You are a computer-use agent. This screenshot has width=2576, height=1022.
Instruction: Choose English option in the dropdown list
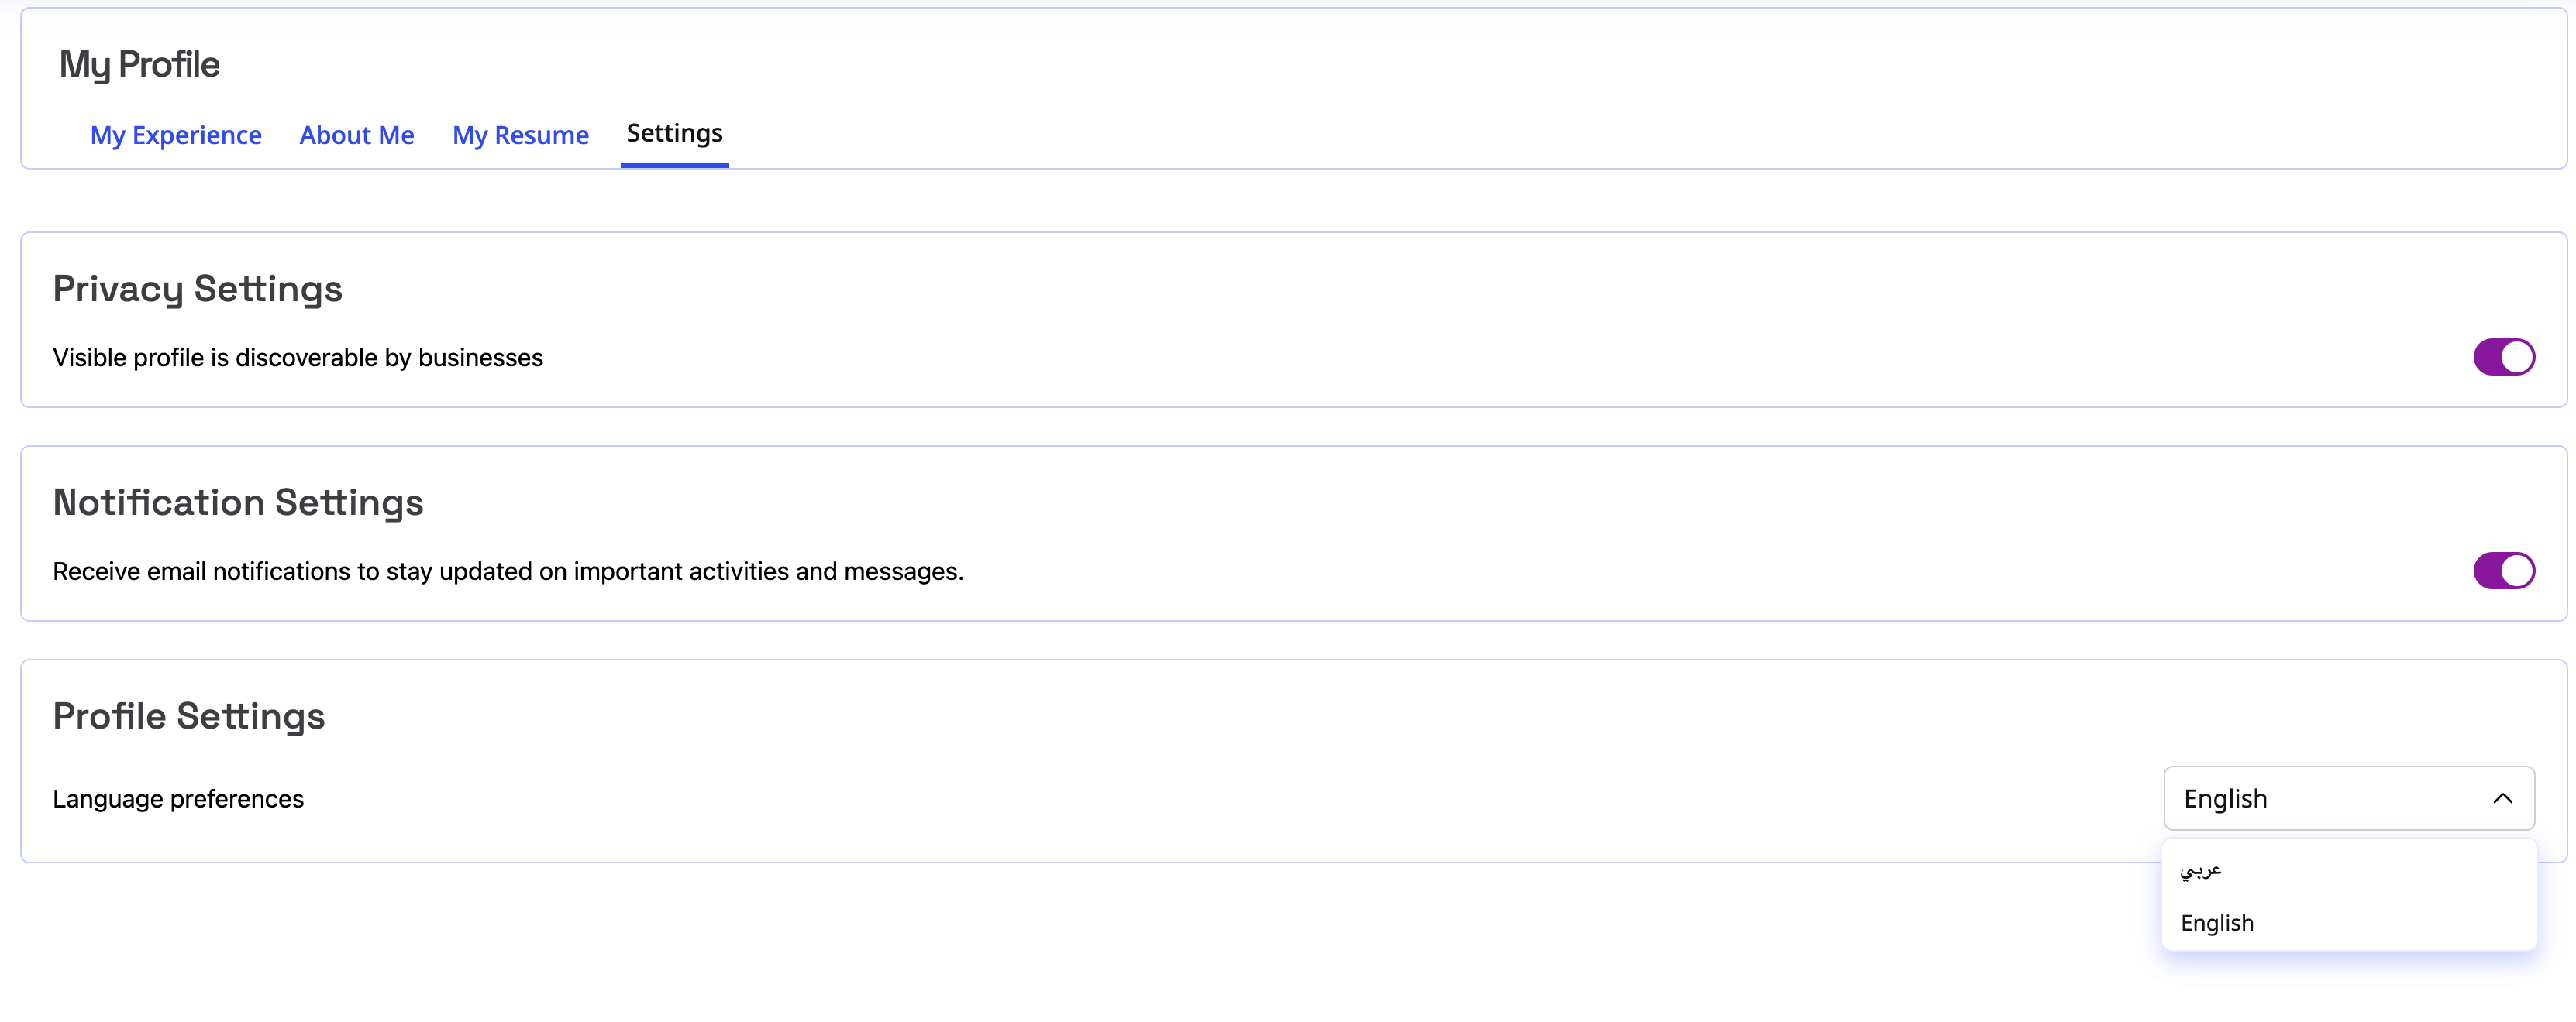tap(2217, 923)
